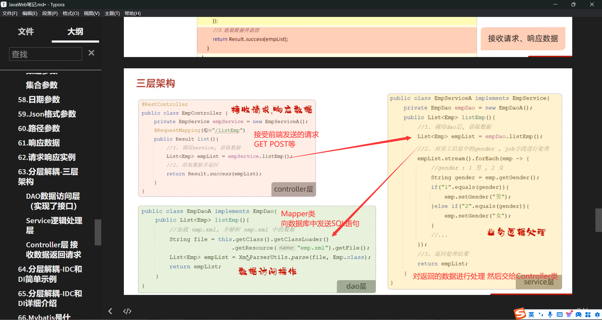Clear outline search with X icon

click(x=91, y=53)
